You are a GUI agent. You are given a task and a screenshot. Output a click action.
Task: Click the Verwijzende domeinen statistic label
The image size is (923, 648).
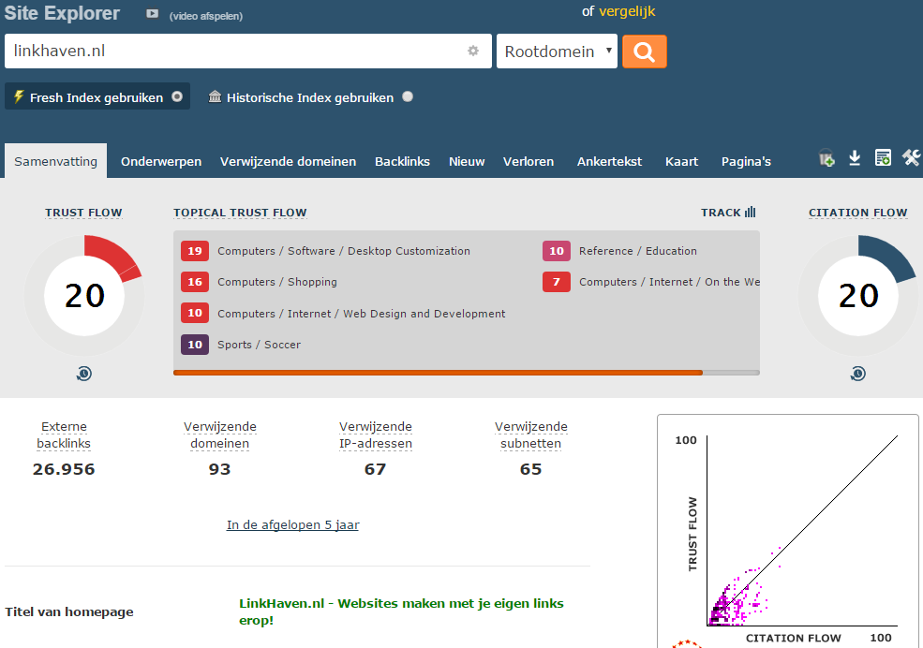219,435
